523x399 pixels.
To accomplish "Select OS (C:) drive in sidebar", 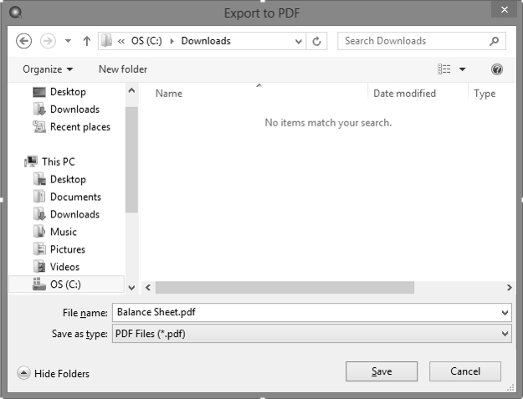I will tap(68, 284).
